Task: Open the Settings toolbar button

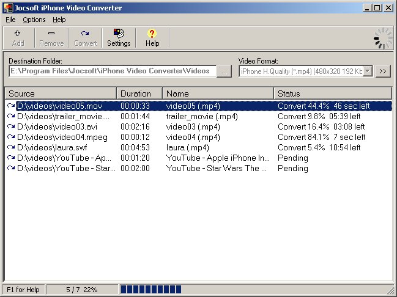Action: tap(119, 38)
